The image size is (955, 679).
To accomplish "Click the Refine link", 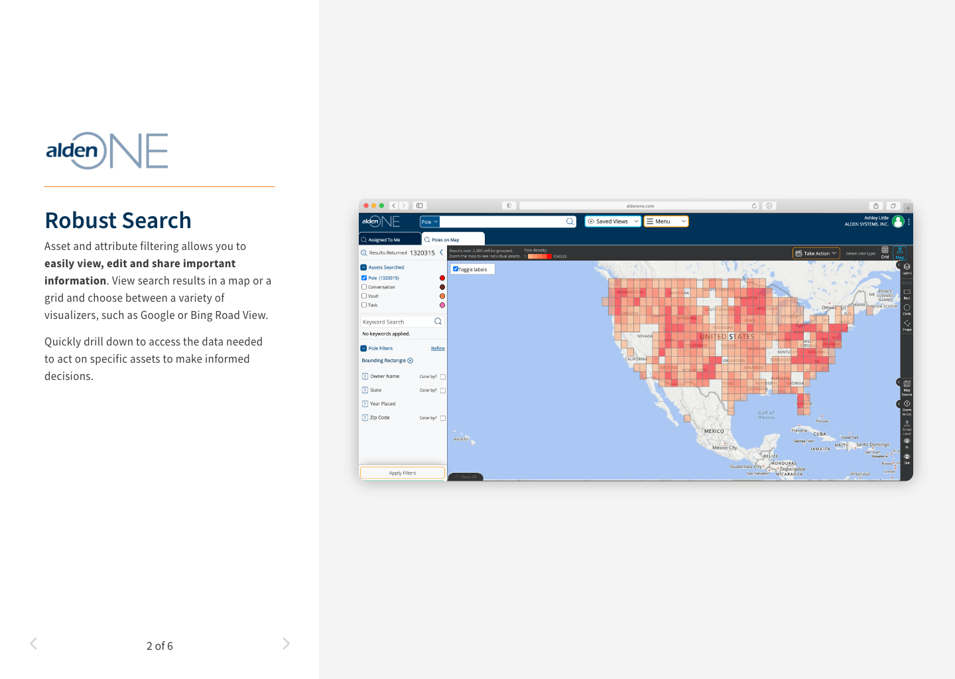I will (x=438, y=348).
